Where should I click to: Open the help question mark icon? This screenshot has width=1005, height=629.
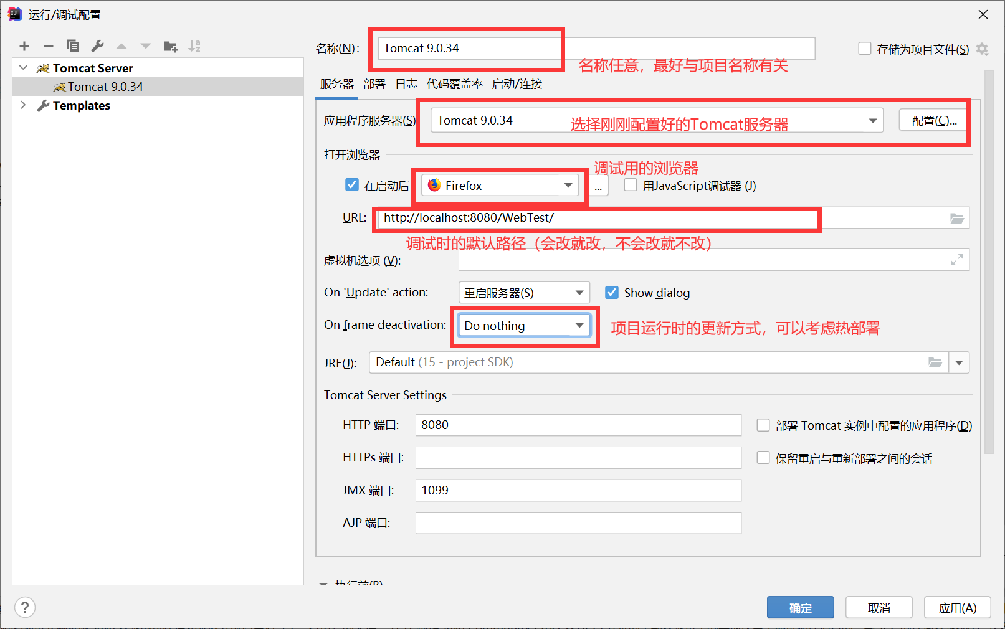pos(24,607)
